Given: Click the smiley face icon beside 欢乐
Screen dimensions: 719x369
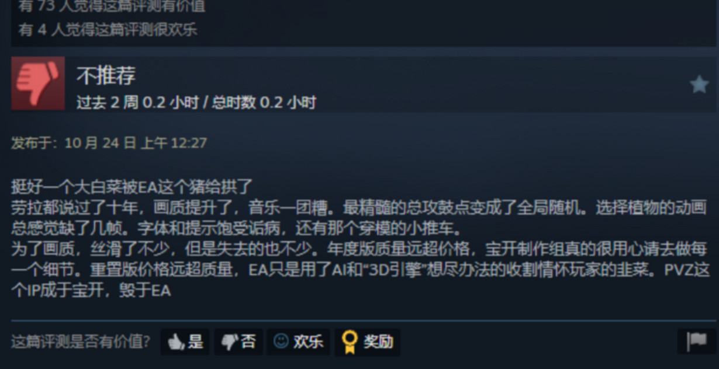Looking at the screenshot, I should tap(281, 342).
